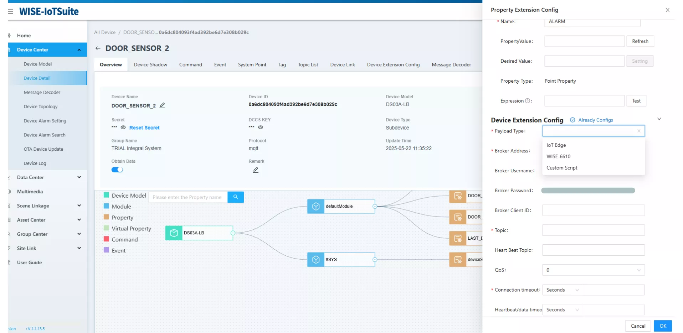The image size is (683, 333).
Task: Open the Message Decoder tab
Action: click(x=451, y=64)
